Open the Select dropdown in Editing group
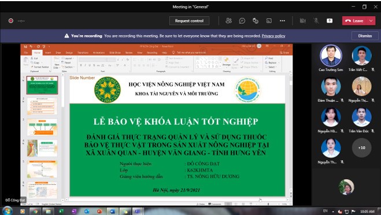The height and width of the screenshot is (215, 381). click(271, 67)
